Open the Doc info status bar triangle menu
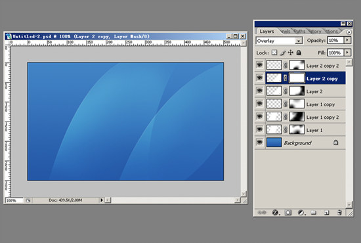 pyautogui.click(x=102, y=200)
